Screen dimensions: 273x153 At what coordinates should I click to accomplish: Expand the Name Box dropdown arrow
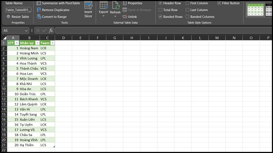click(x=26, y=31)
